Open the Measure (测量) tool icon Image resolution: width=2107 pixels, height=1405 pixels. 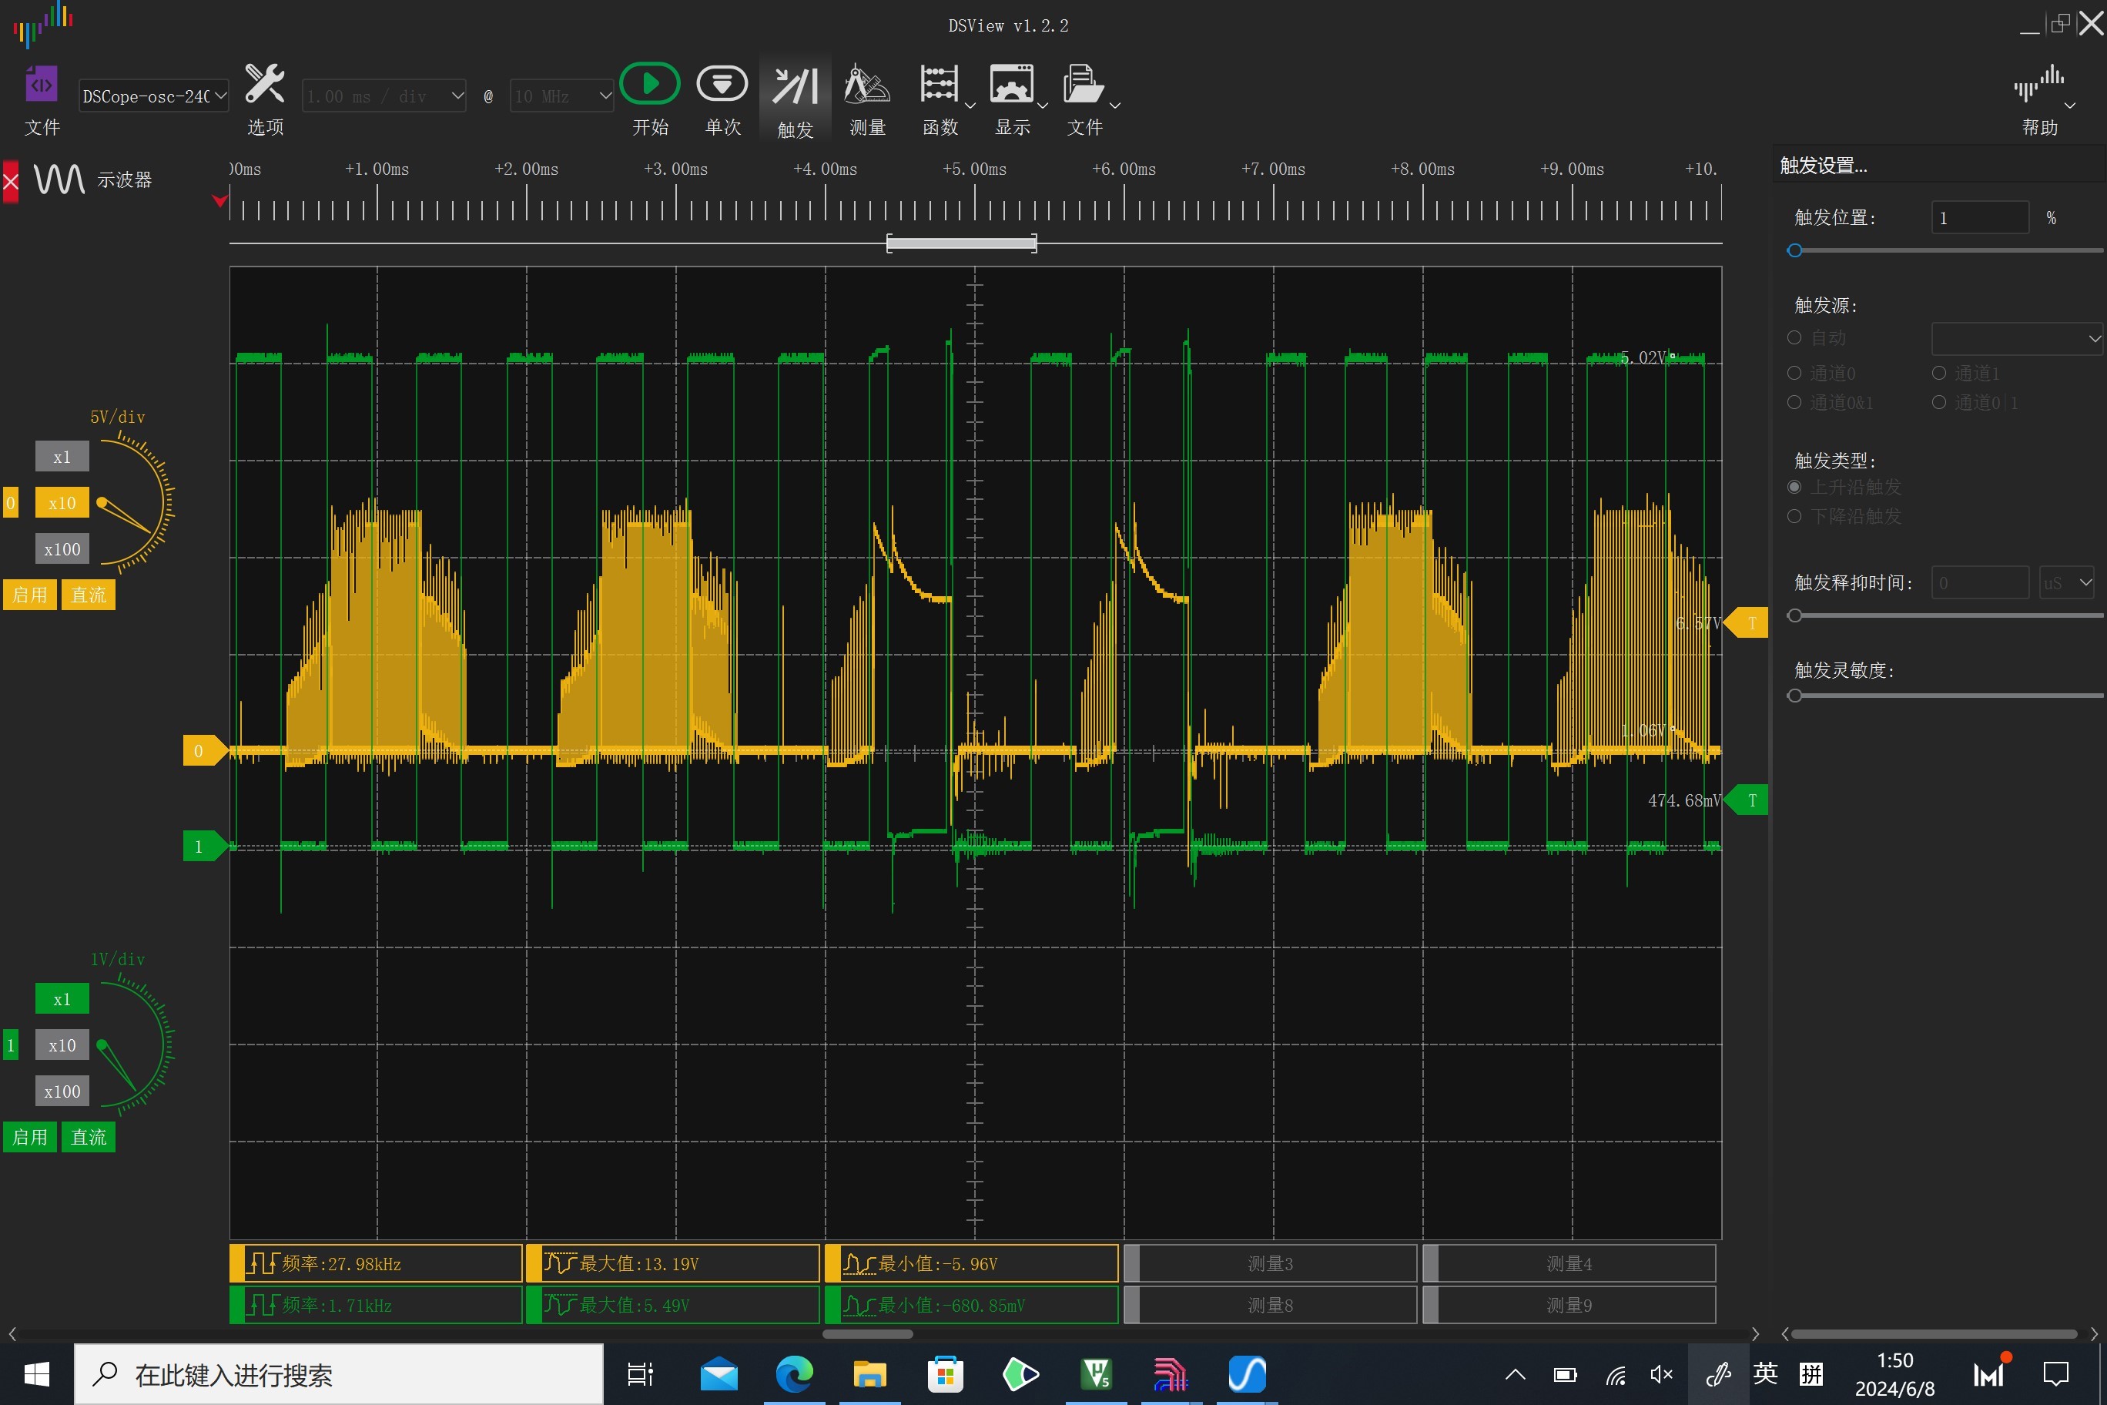(x=866, y=86)
